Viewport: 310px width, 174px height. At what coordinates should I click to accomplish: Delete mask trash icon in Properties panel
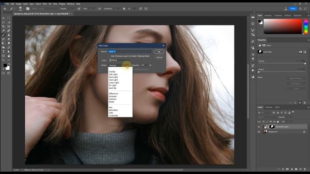pos(305,103)
